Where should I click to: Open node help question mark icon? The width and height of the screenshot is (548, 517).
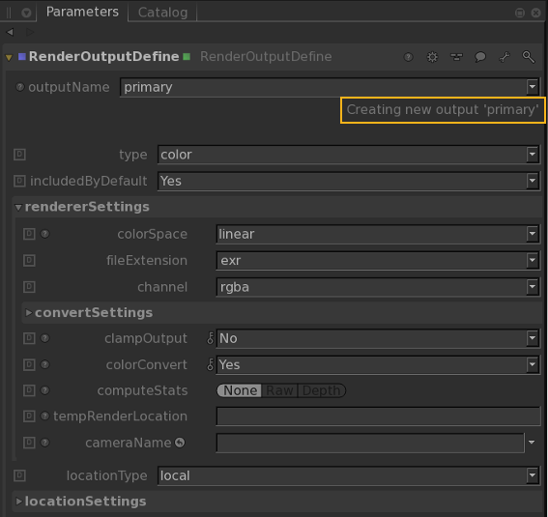[408, 57]
